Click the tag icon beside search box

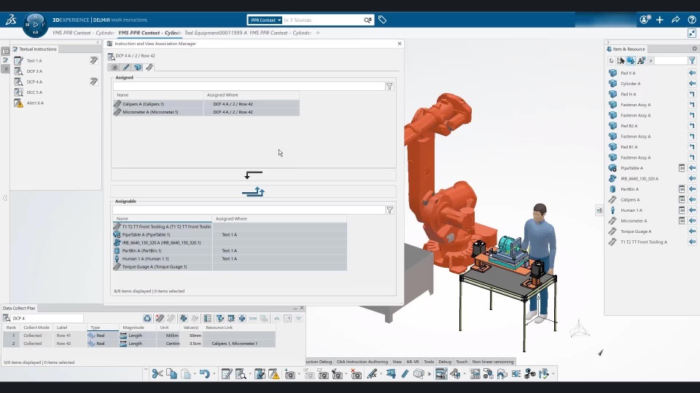(382, 20)
